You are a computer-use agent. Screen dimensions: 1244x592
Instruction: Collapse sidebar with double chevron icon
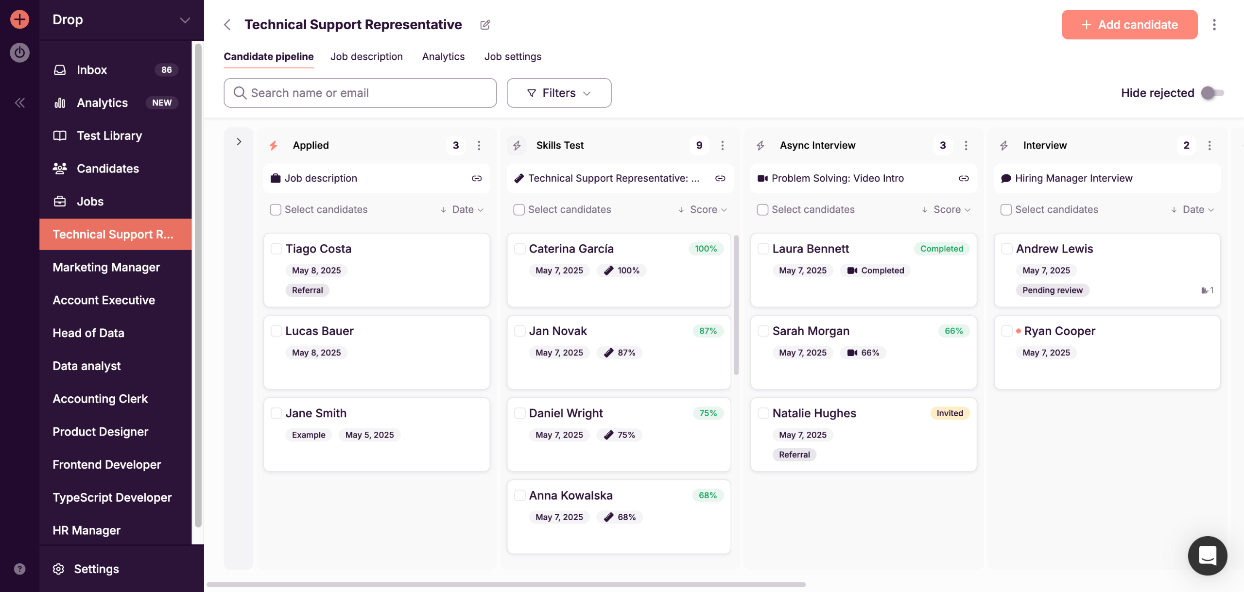click(19, 102)
